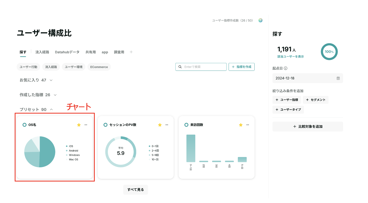Add a ユーザータイプ filter condition
Screen dimensions: 368x203
pos(288,110)
